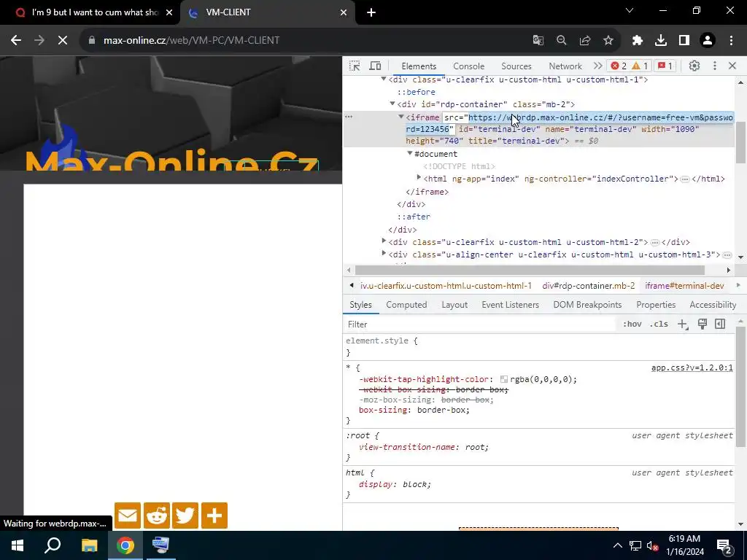Toggle the Chrome side panel
The image size is (747, 560).
(x=684, y=41)
